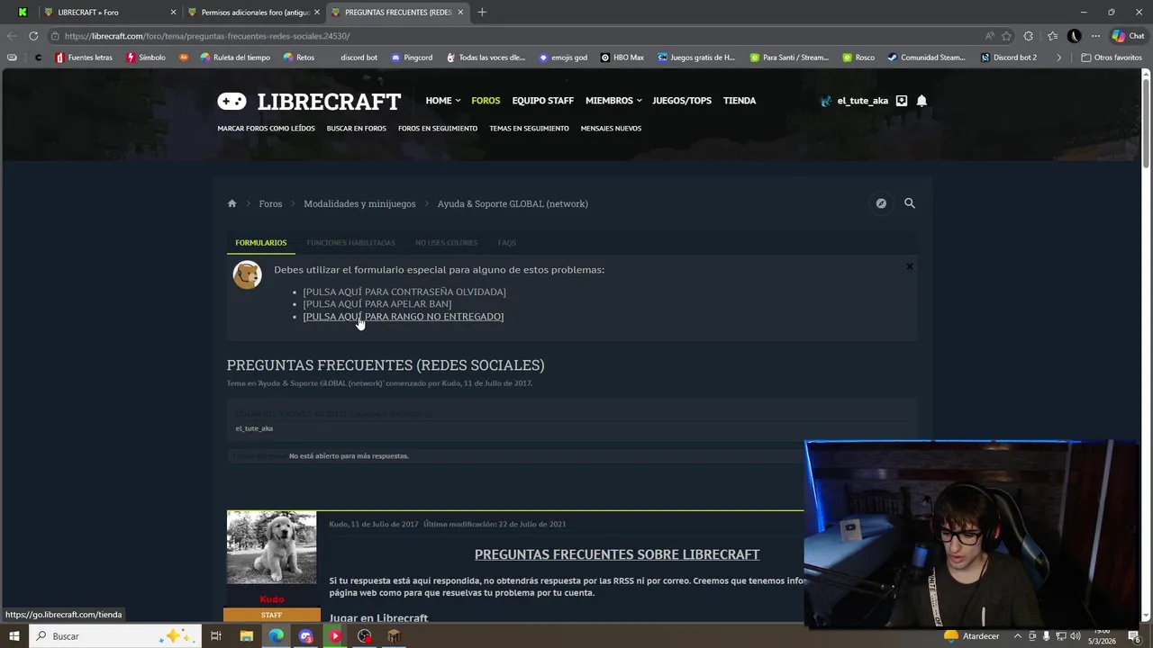Open TEMAS EN SEGUIMIENTO

(x=529, y=129)
